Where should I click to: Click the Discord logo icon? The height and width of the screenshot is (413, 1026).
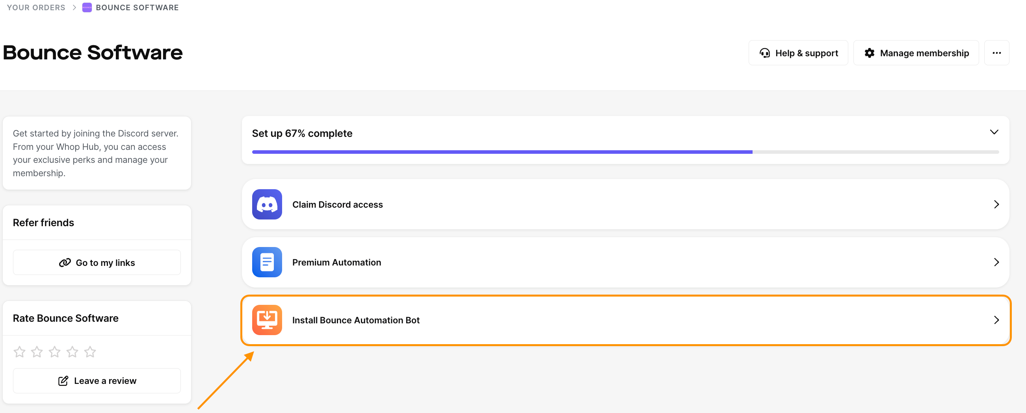(267, 204)
